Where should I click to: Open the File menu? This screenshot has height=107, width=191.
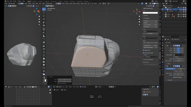point(8,1)
